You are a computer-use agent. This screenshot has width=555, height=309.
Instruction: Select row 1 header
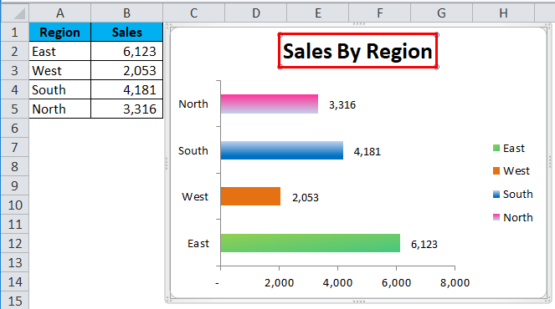point(15,32)
